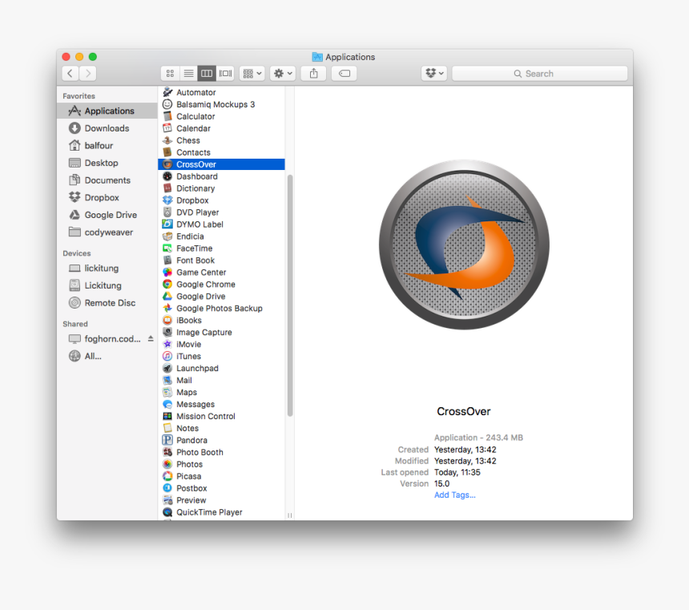Click the Edit Tags toolbar icon
The image size is (689, 610).
pyautogui.click(x=344, y=73)
